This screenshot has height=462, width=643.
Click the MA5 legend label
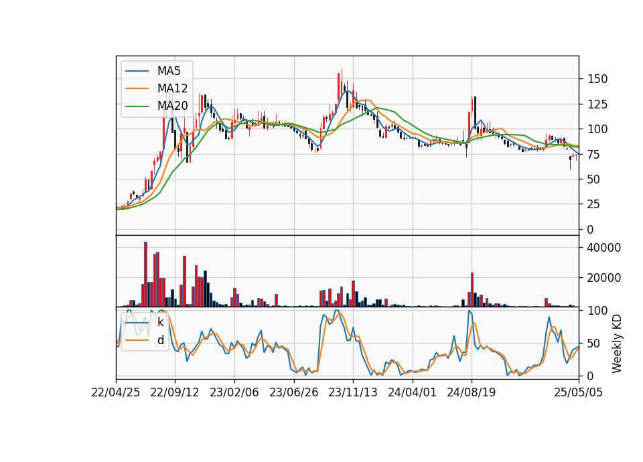tap(169, 71)
